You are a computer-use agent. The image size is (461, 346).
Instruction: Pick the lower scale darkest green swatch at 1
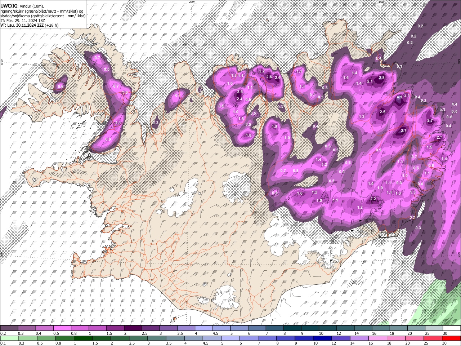pyautogui.click(x=83, y=338)
